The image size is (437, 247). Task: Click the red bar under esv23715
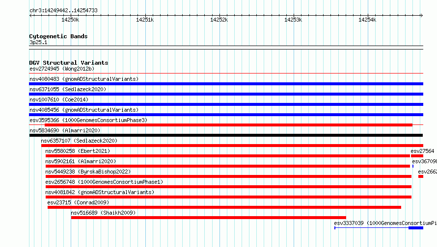tap(224, 207)
